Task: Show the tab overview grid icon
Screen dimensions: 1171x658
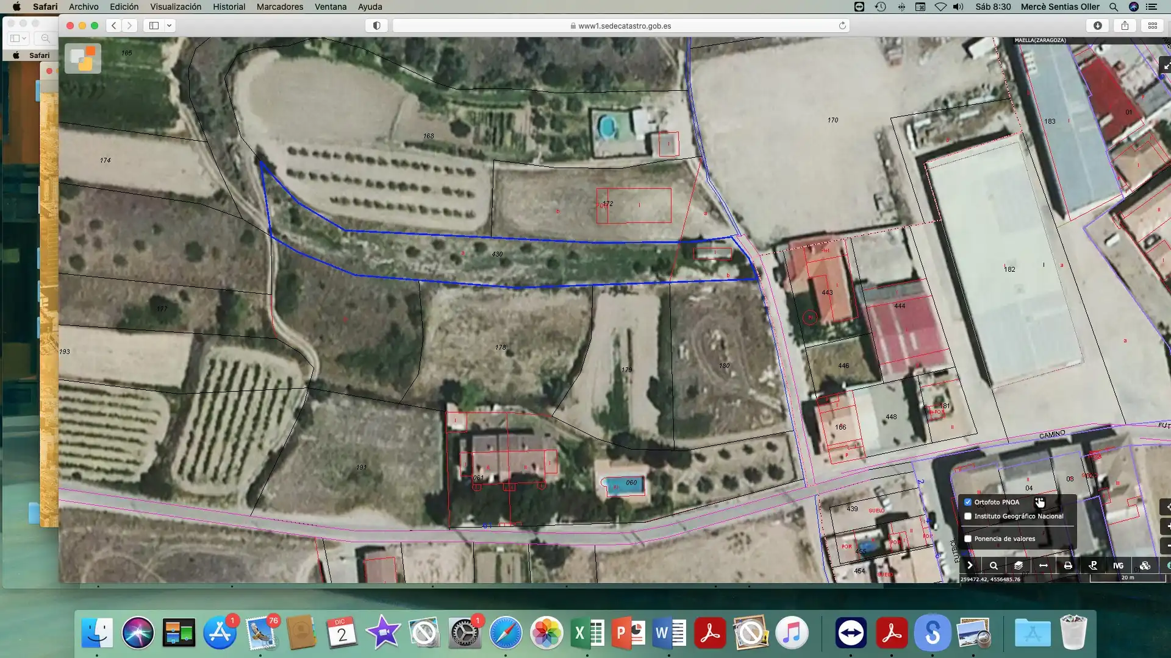Action: [x=1153, y=26]
